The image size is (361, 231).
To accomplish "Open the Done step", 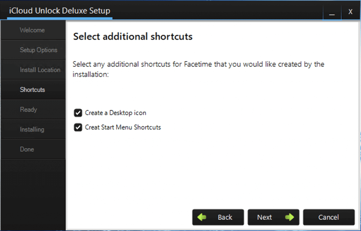I will (x=33, y=149).
